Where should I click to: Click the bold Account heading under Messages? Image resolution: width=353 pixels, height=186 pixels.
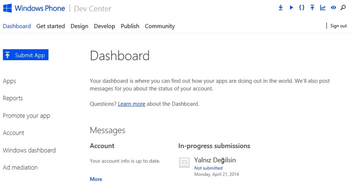point(102,146)
